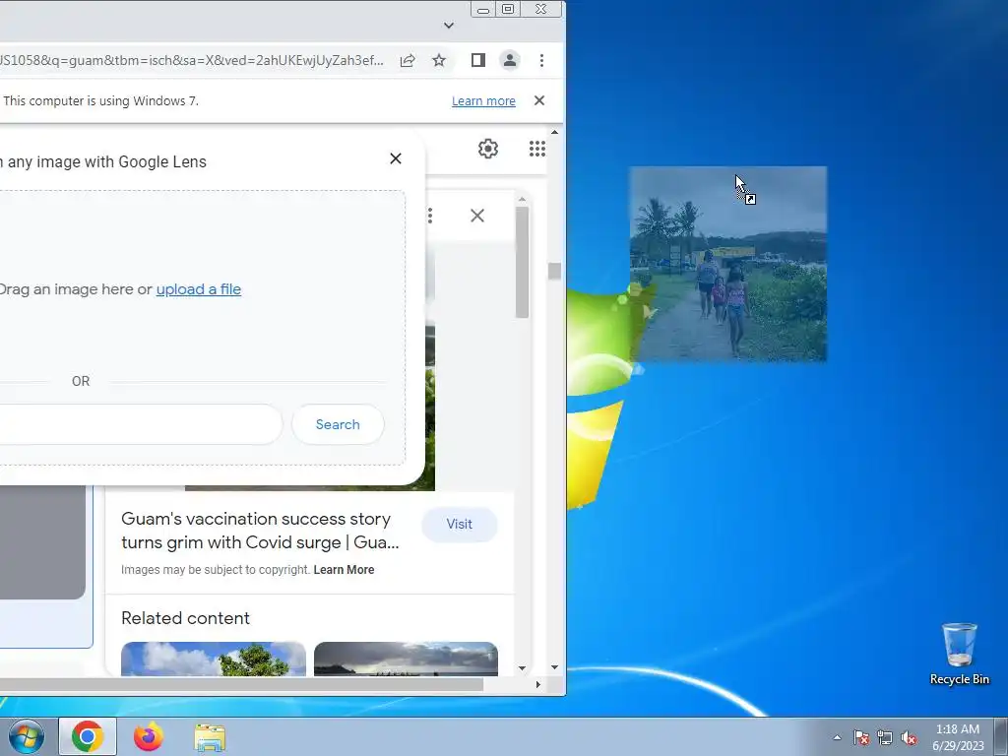Viewport: 1008px width, 756px height.
Task: Click the Chrome taskbar icon
Action: tap(88, 736)
